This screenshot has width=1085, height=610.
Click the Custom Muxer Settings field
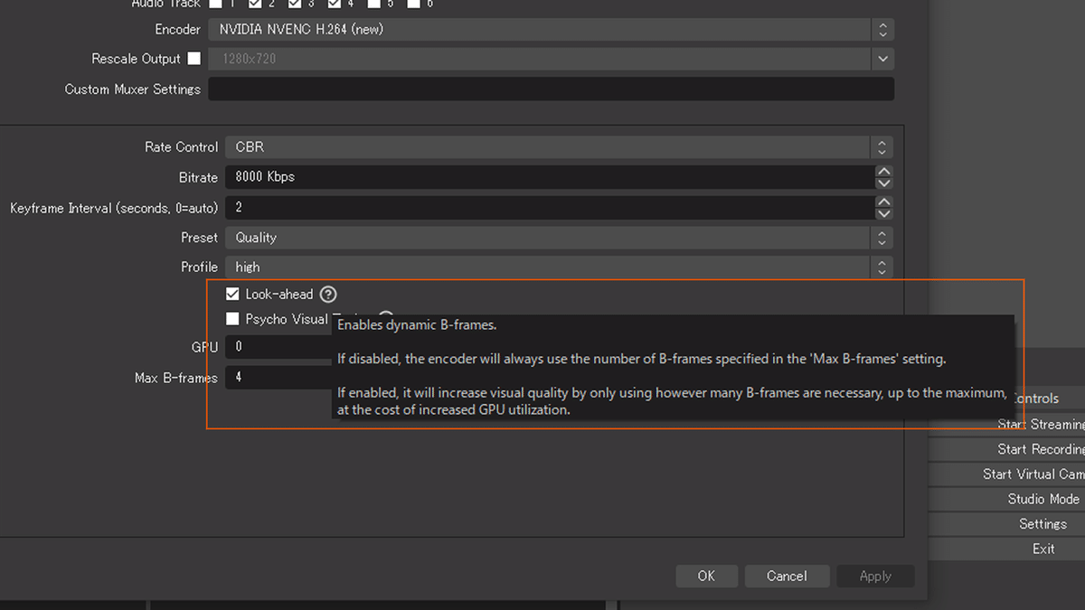click(x=551, y=89)
